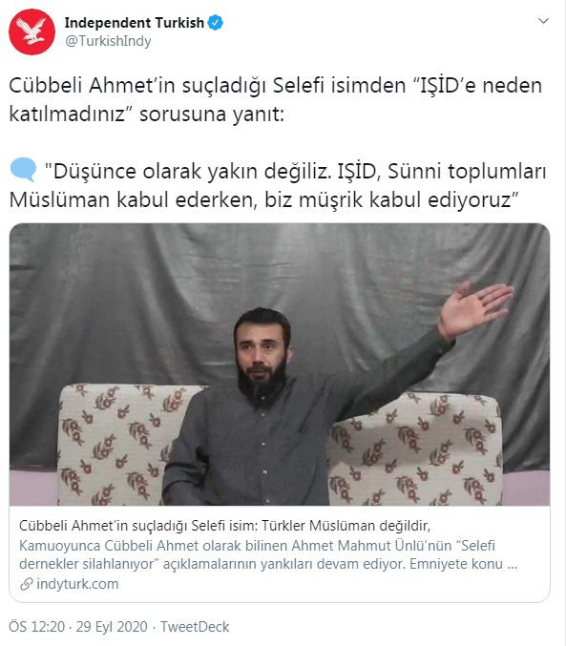Open the Independent Turkish account name
Viewport: 566px width, 646px height.
(x=135, y=22)
